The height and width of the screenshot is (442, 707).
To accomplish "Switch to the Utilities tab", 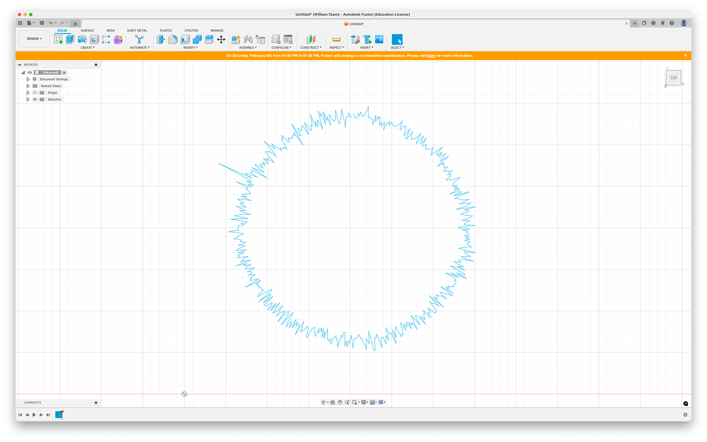I will pos(191,31).
